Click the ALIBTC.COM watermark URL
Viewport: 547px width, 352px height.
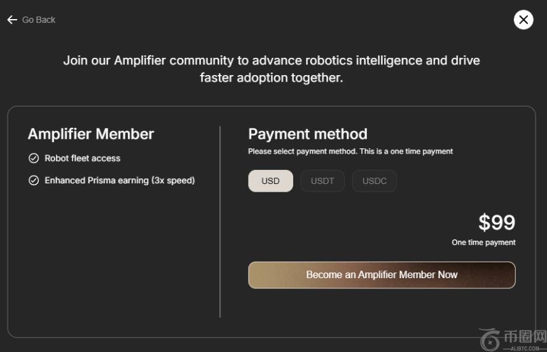pyautogui.click(x=525, y=348)
